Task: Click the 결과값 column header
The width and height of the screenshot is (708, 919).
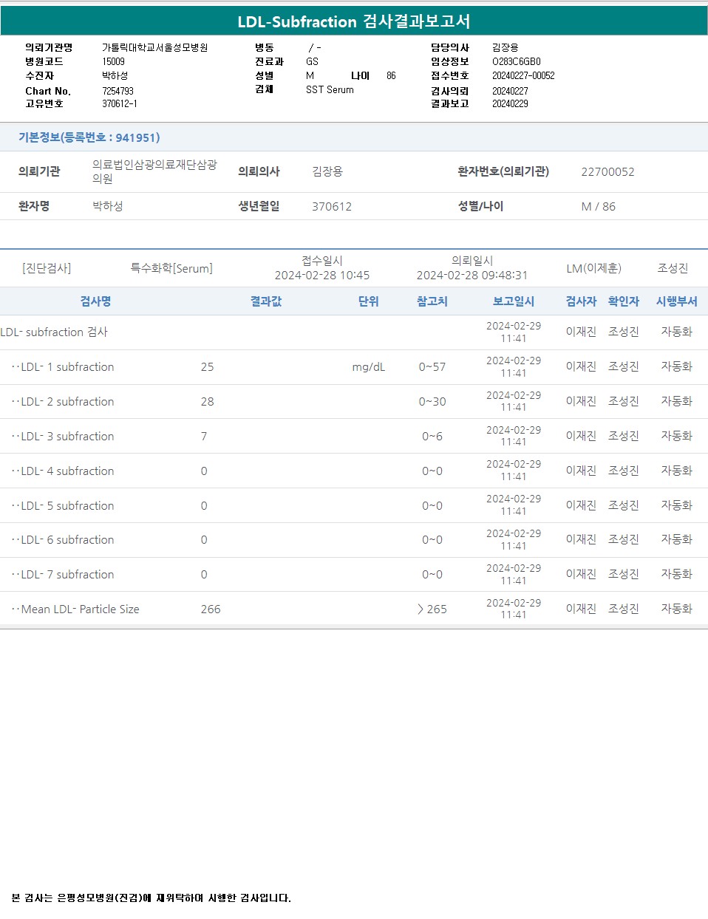Action: (x=265, y=301)
